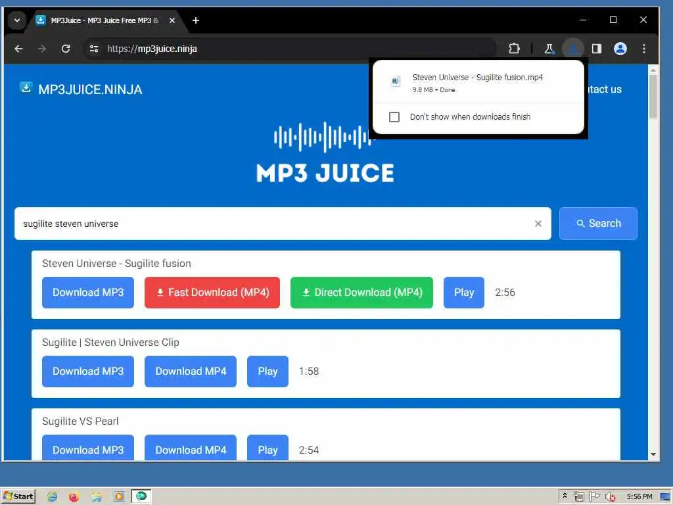Click the 'Sugilite VS Pearl' title
This screenshot has height=505, width=673.
(x=80, y=421)
